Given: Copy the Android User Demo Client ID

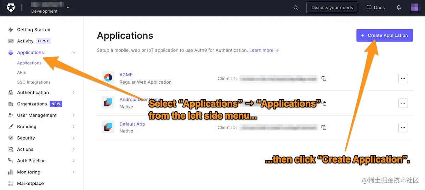Looking at the screenshot, I should point(324,103).
